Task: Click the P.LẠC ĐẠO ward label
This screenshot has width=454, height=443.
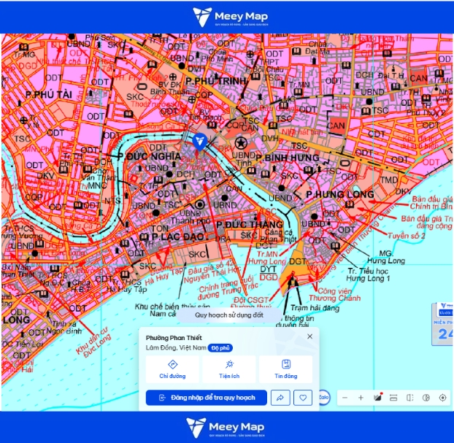Action: tap(178, 237)
